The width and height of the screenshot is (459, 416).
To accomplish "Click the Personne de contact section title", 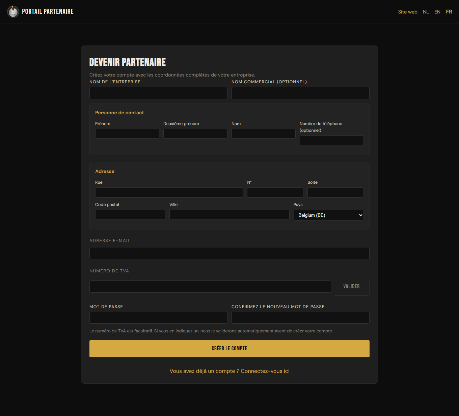I will pos(119,113).
